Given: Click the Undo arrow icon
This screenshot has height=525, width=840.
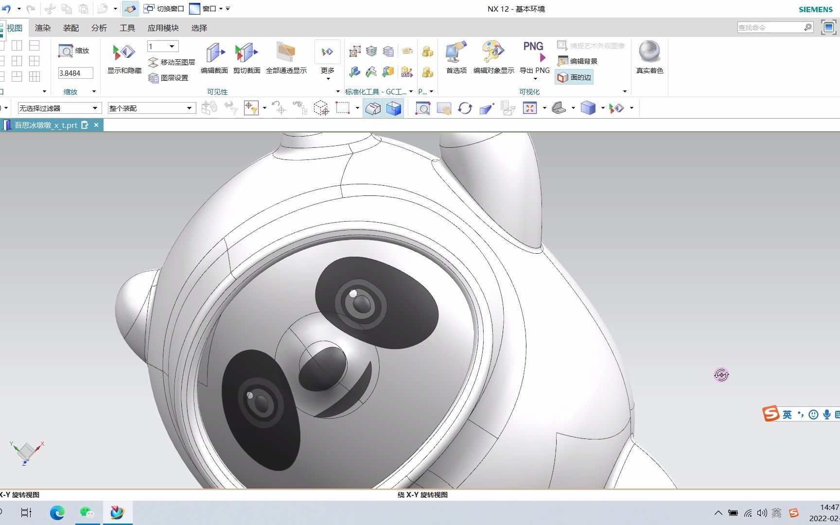Looking at the screenshot, I should (x=6, y=9).
